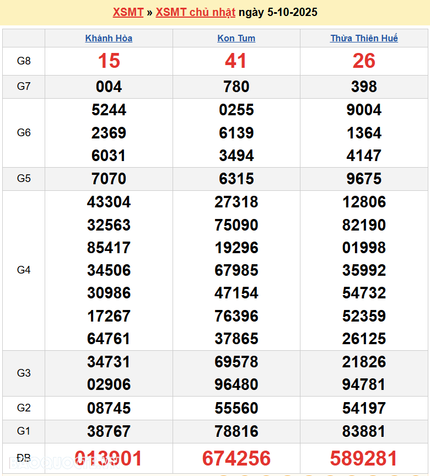Open the XSMT chủ nhật link
430x476 pixels.
195,12
